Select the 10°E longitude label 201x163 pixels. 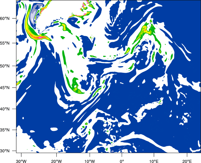(x=154, y=160)
